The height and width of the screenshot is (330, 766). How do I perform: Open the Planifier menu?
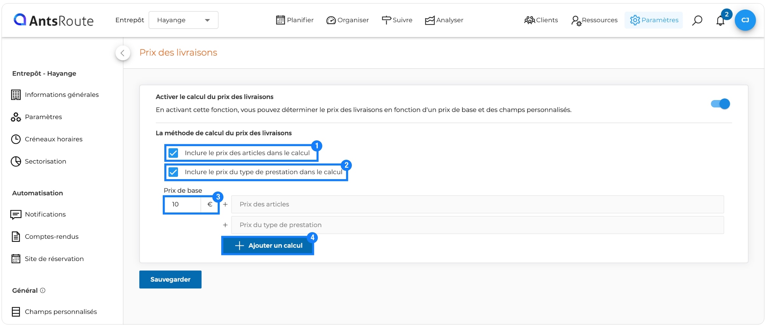coord(295,20)
